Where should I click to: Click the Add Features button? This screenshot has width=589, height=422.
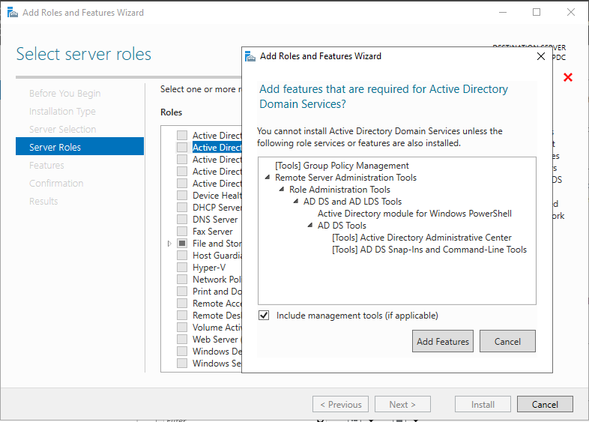click(x=443, y=341)
